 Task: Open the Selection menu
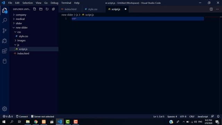[x=27, y=3]
